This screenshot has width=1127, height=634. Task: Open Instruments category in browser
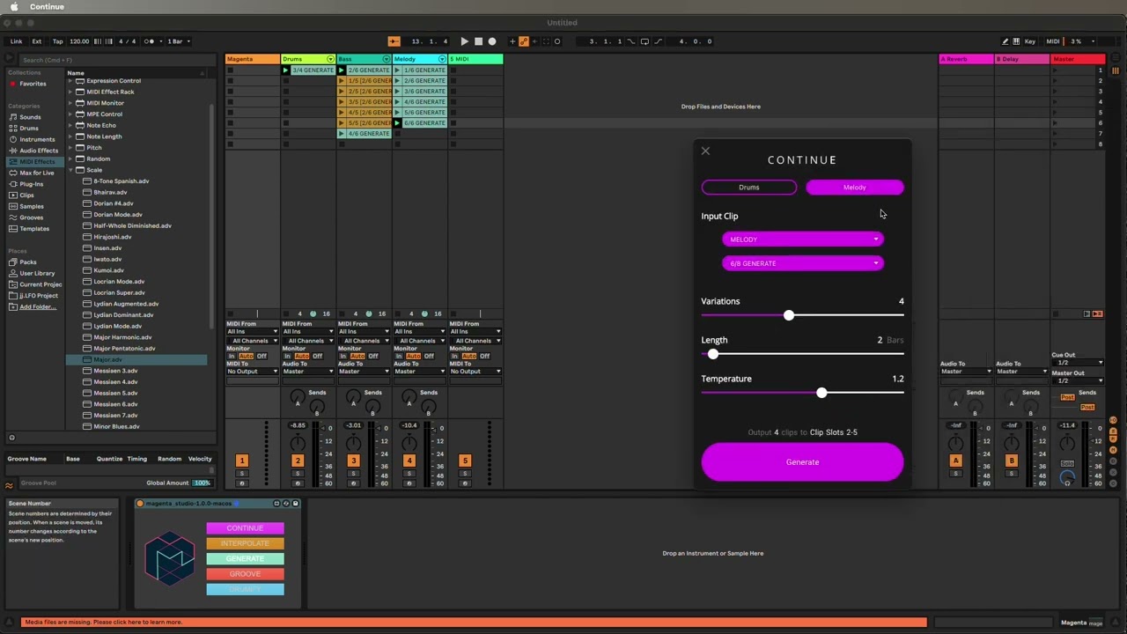point(37,139)
